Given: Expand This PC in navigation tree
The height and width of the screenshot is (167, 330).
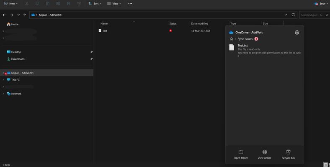Looking at the screenshot, I should [3, 80].
